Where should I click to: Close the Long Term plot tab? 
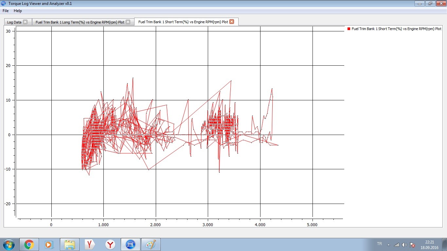coord(128,22)
